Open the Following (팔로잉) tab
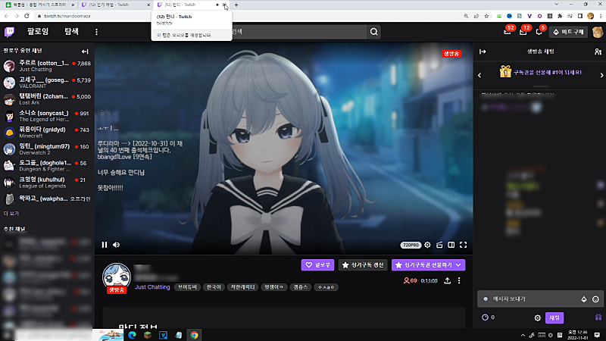The height and width of the screenshot is (341, 606). point(38,32)
